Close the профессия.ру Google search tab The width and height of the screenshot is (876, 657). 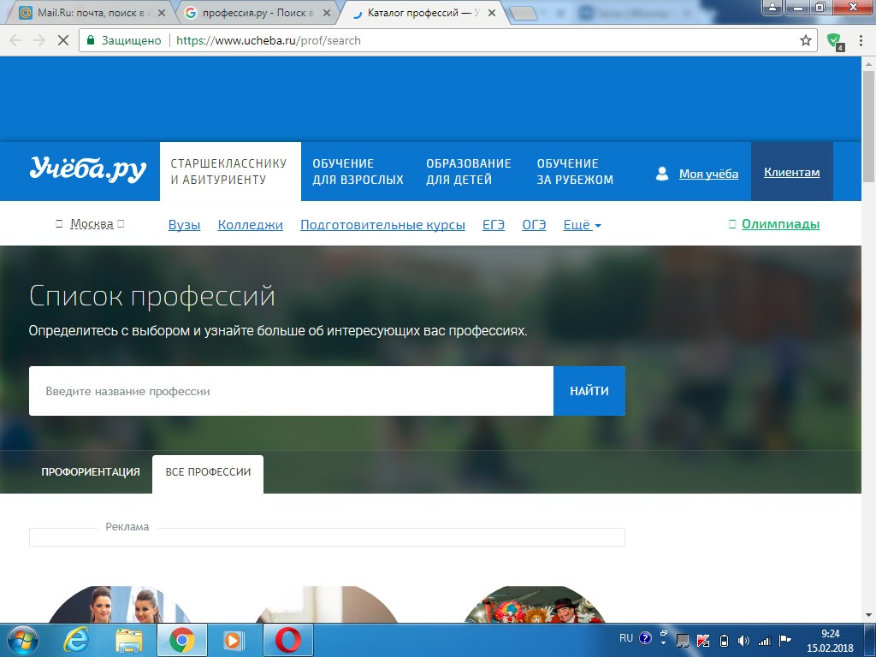pos(327,13)
